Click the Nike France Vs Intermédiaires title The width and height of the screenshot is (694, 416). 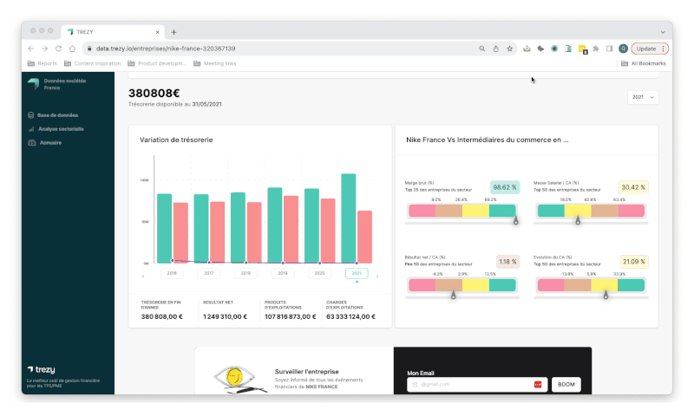[x=488, y=140]
